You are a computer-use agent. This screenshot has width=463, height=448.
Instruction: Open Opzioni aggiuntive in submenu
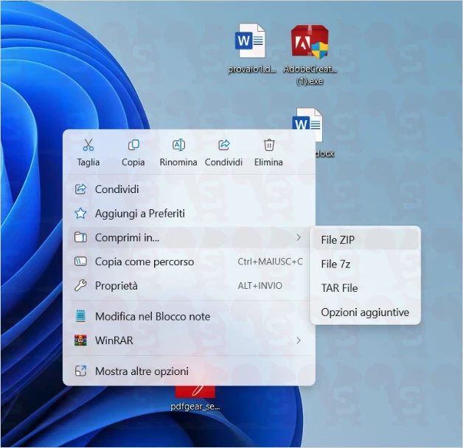click(x=365, y=312)
